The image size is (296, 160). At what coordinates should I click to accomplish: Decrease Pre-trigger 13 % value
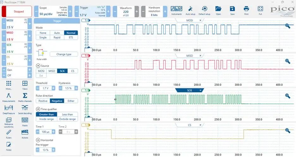tap(38, 150)
